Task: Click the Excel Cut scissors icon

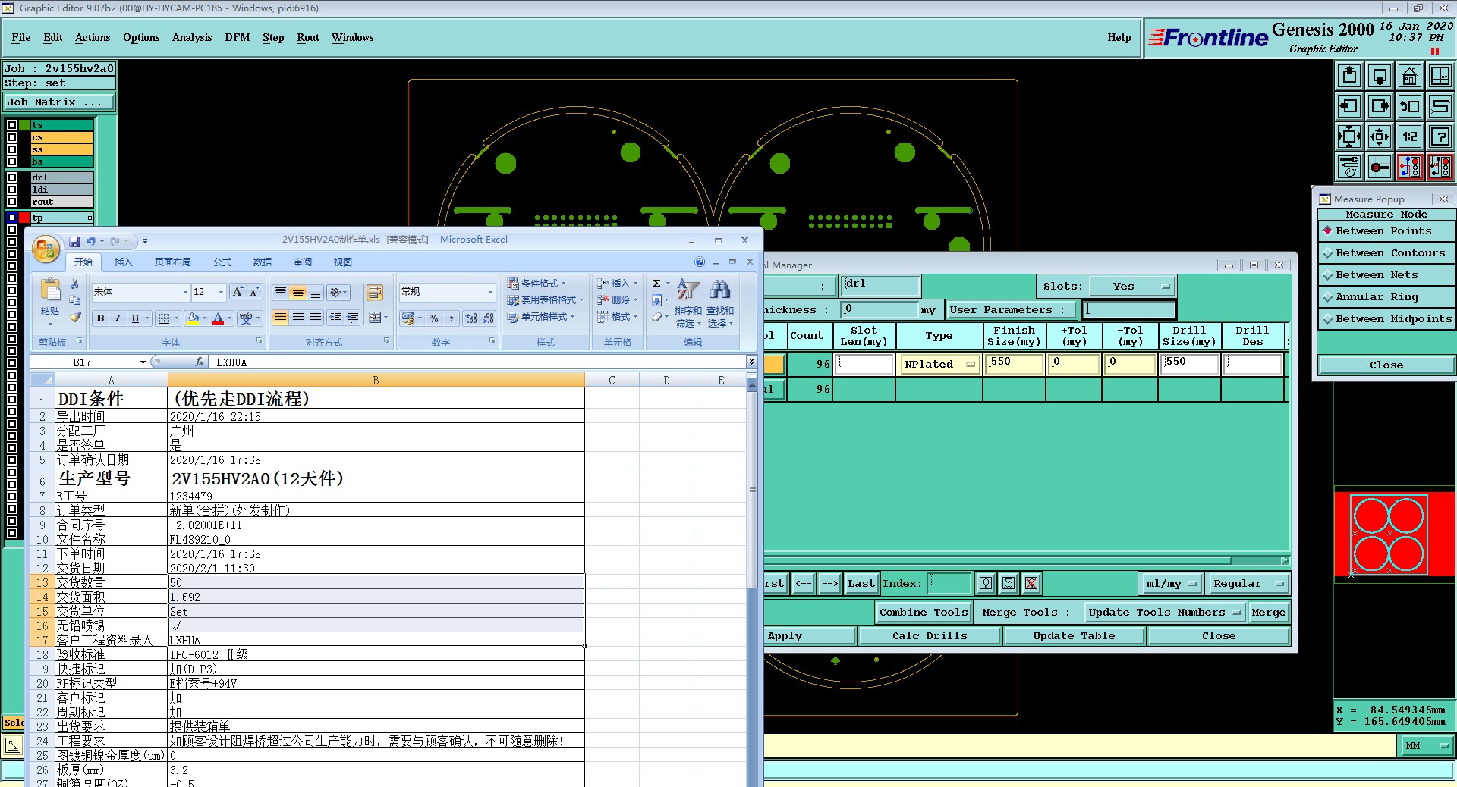Action: click(x=74, y=284)
